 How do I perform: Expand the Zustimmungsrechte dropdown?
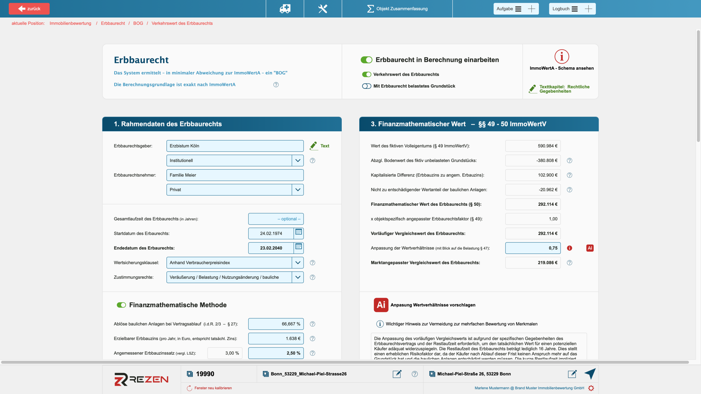pos(298,277)
